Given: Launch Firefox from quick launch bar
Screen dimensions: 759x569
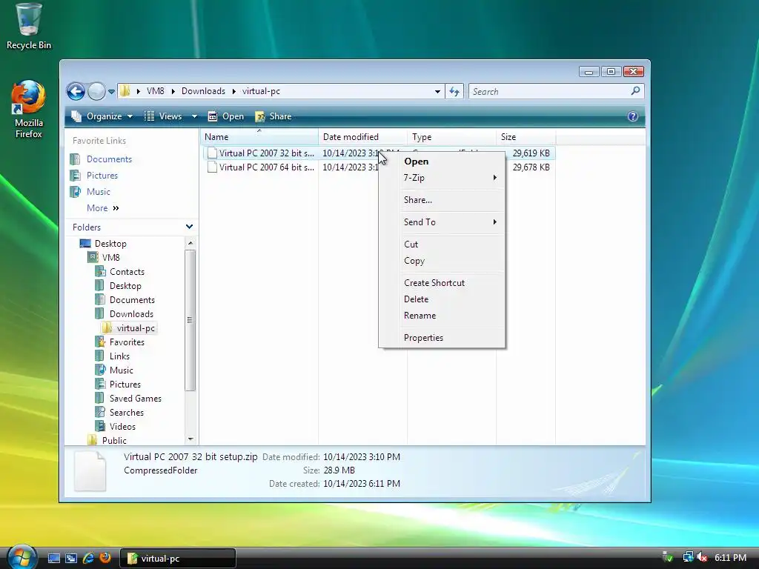Looking at the screenshot, I should pos(105,558).
